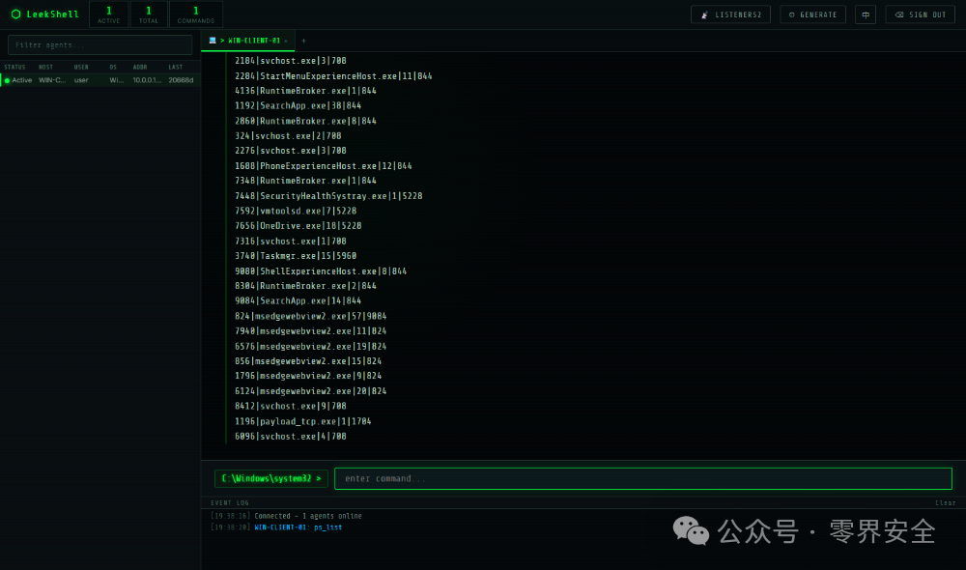Click the COMMANDS counter card
This screenshot has width=966, height=570.
coord(196,14)
